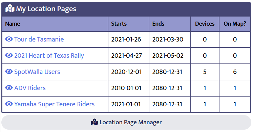Screen dimensions: 253x132
Task: Click the My Location Pages panel title
Action: (x=46, y=9)
